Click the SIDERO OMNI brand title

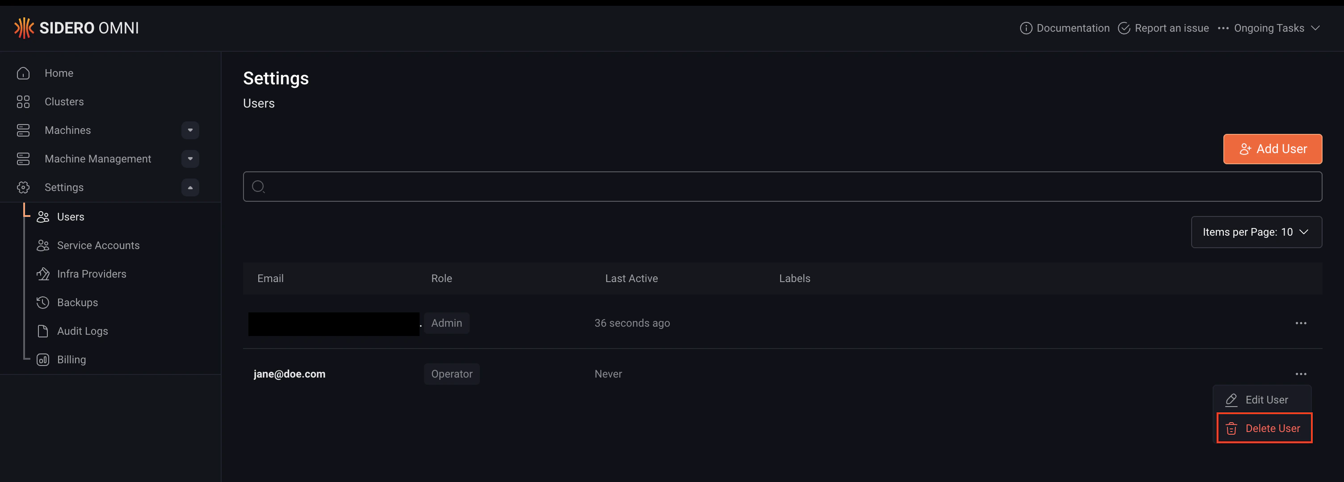click(89, 28)
